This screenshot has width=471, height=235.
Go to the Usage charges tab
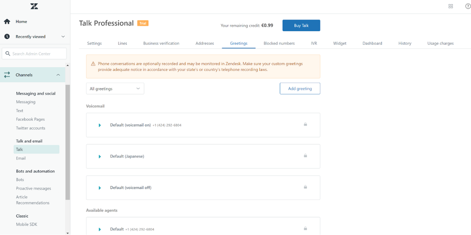coord(440,43)
